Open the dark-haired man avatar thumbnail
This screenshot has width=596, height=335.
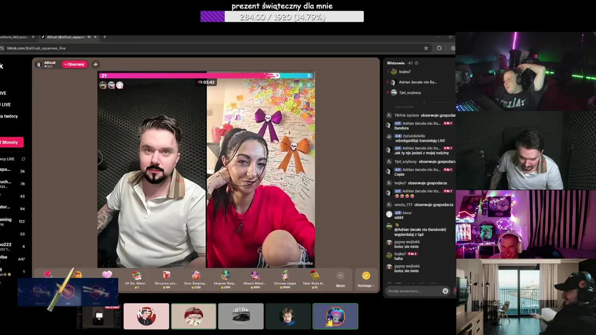288,316
